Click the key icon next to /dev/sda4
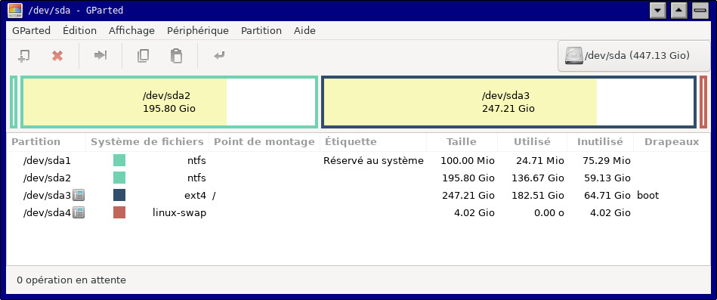 point(79,212)
